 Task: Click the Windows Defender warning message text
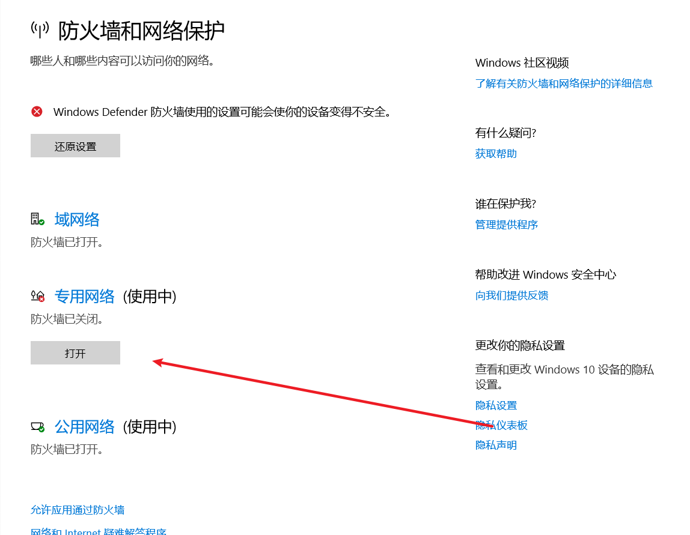[222, 112]
